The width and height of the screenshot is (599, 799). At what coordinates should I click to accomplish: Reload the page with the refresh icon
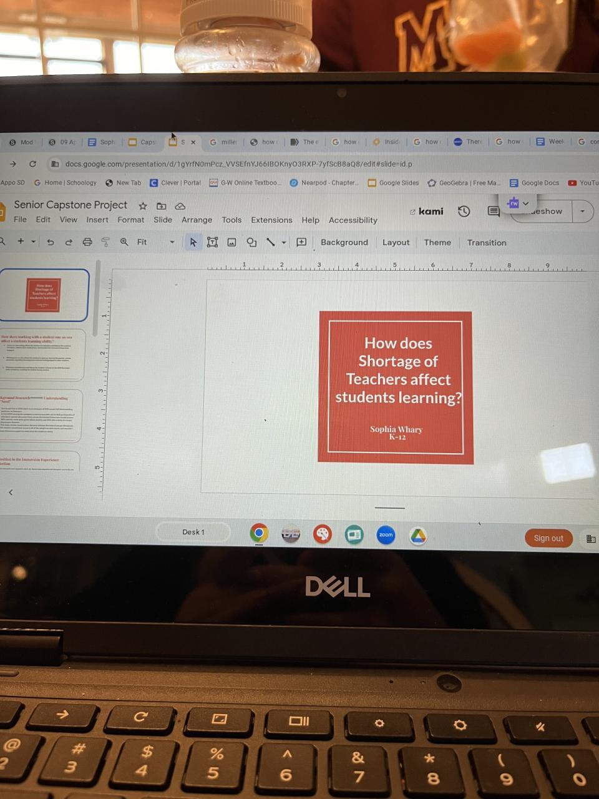(x=32, y=164)
